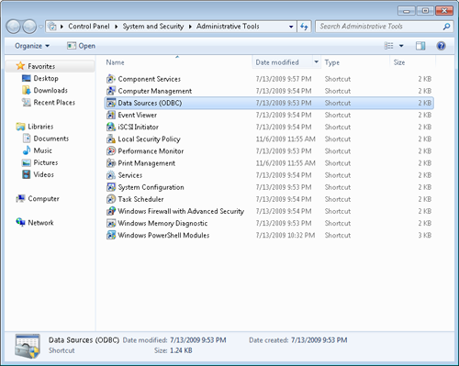Go back with the Back arrow

point(14,27)
